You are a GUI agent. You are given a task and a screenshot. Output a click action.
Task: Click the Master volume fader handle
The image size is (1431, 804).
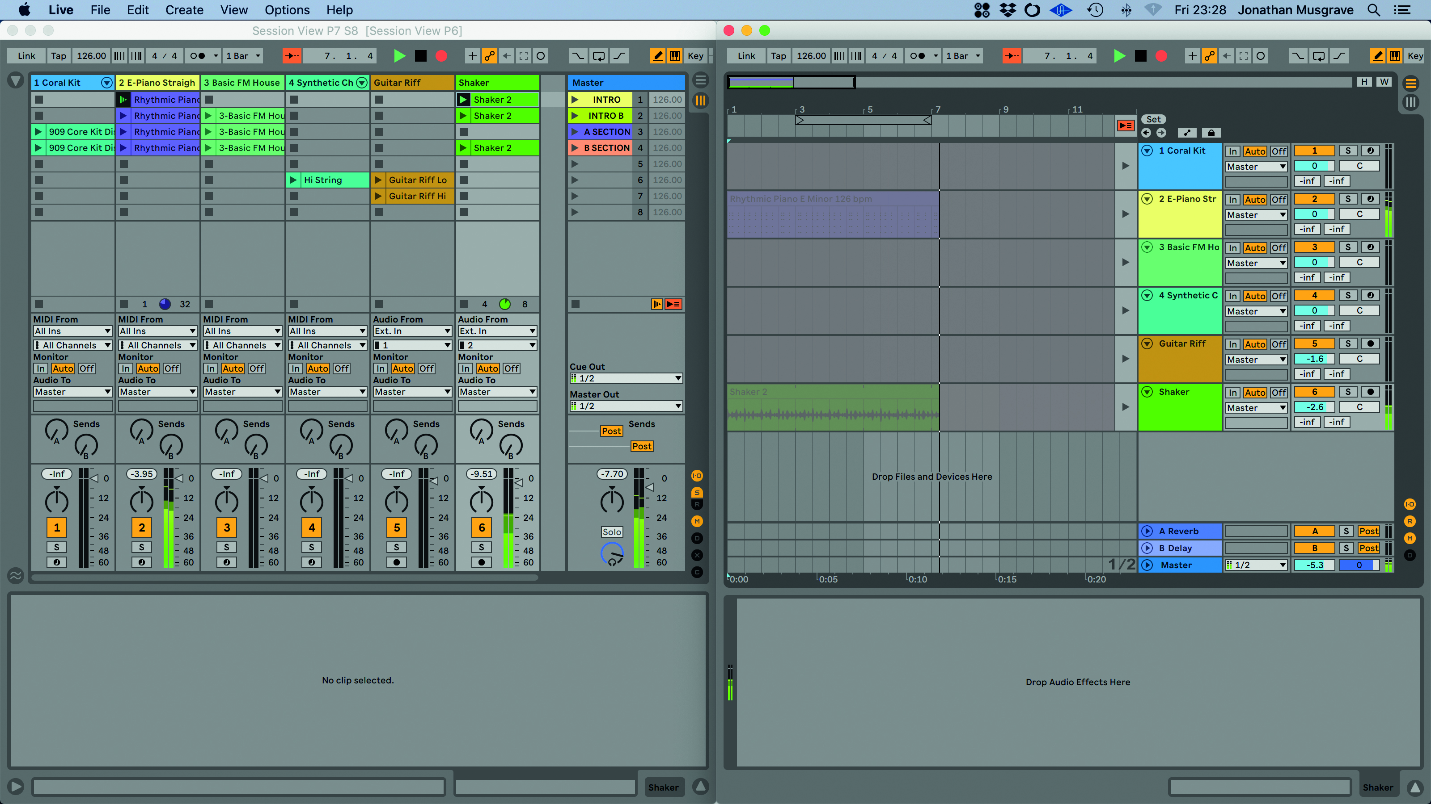tap(649, 486)
